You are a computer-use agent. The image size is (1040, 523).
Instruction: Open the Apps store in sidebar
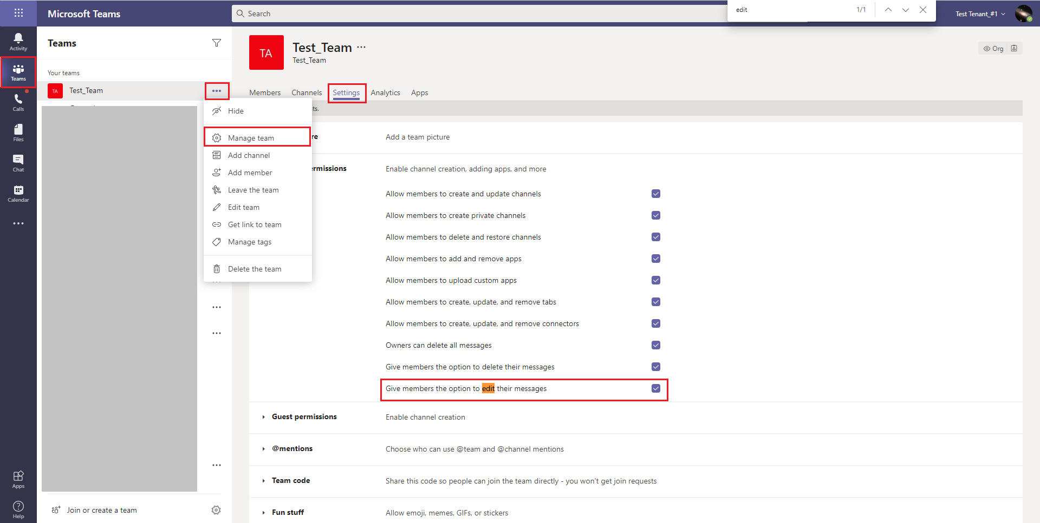[18, 479]
